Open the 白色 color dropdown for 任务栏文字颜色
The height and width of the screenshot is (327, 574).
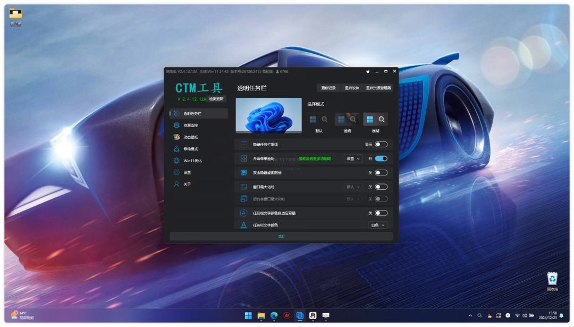(377, 225)
